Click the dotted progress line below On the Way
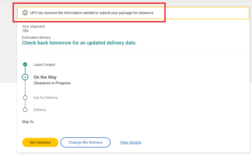 point(25,88)
